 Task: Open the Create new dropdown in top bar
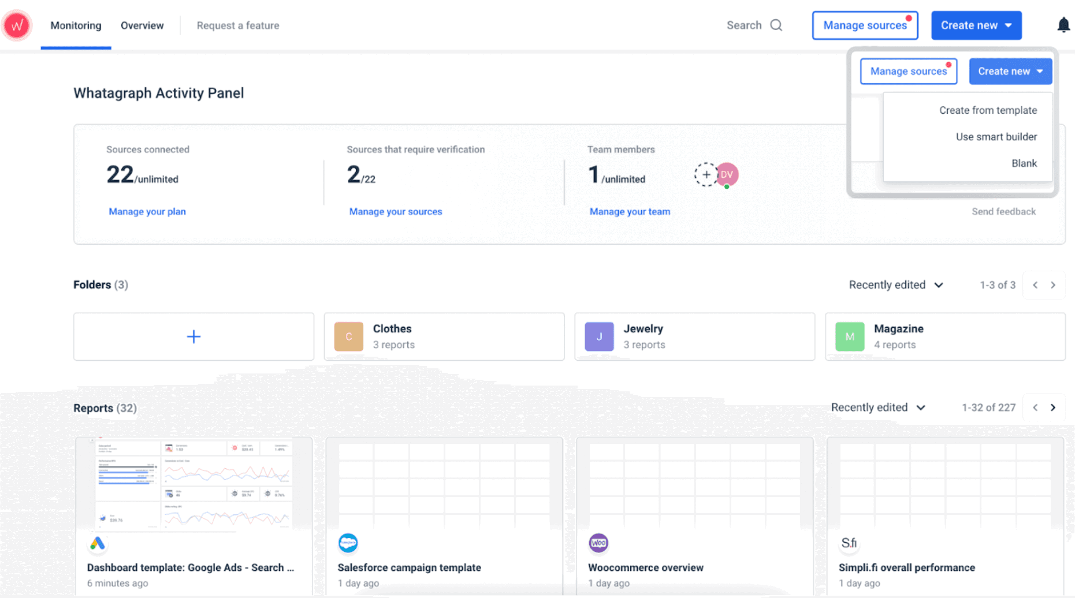(x=976, y=25)
